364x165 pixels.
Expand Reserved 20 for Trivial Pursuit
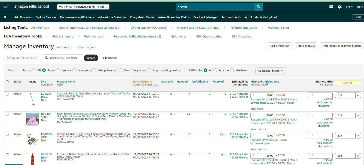pyautogui.click(x=223, y=135)
